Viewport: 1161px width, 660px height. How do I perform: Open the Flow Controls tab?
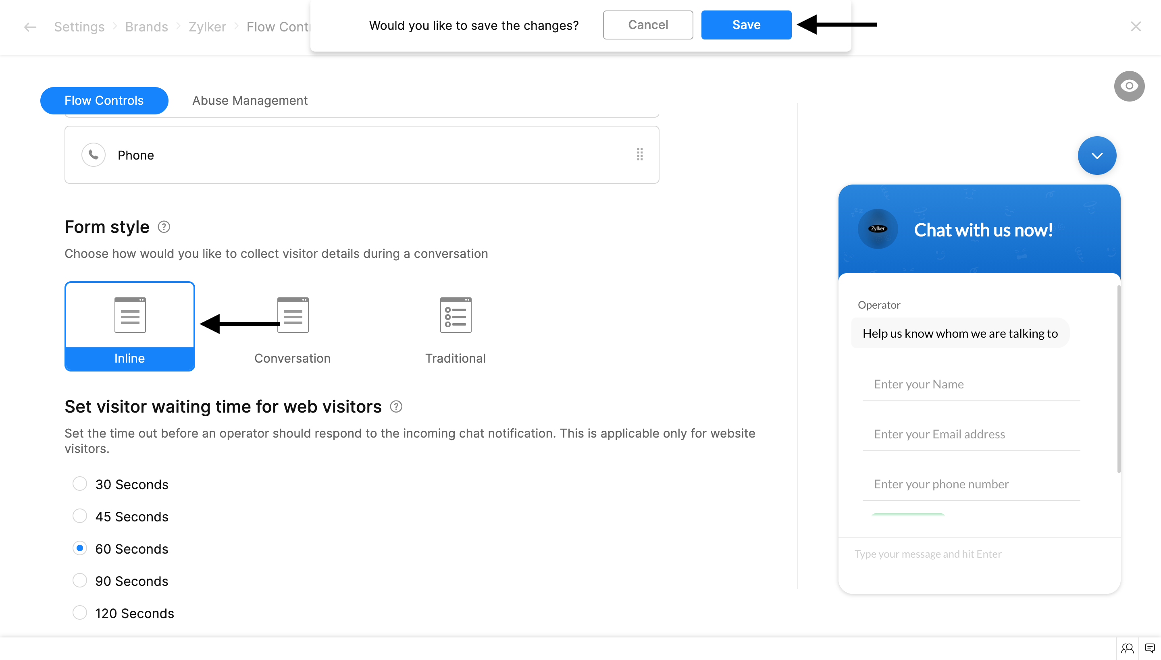tap(104, 100)
